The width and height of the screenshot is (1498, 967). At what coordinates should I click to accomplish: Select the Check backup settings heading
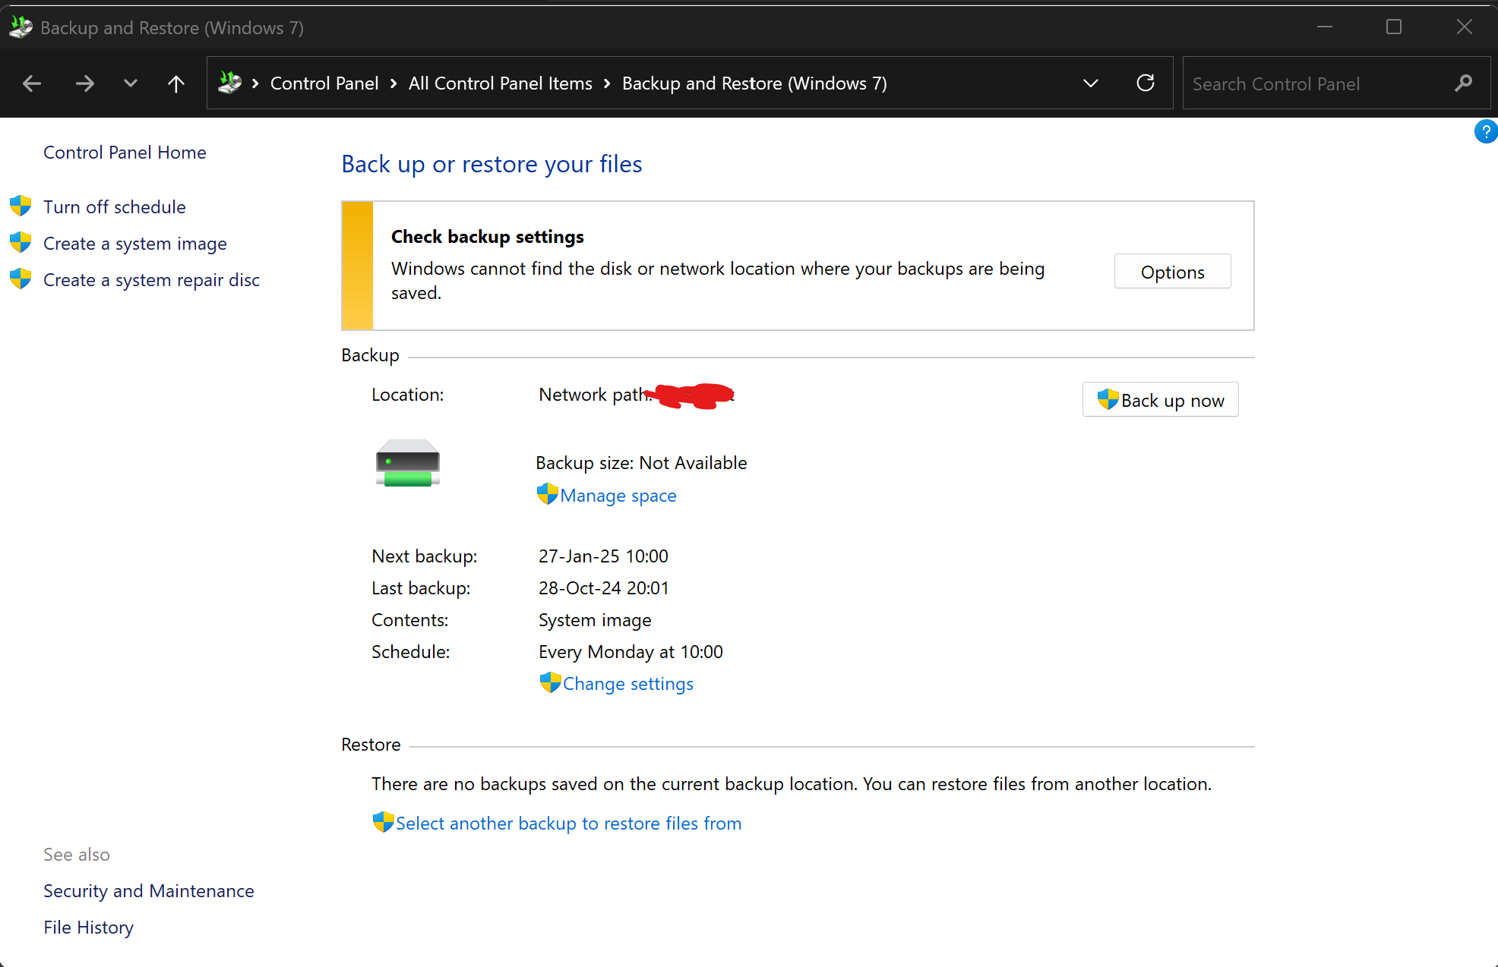click(x=488, y=237)
